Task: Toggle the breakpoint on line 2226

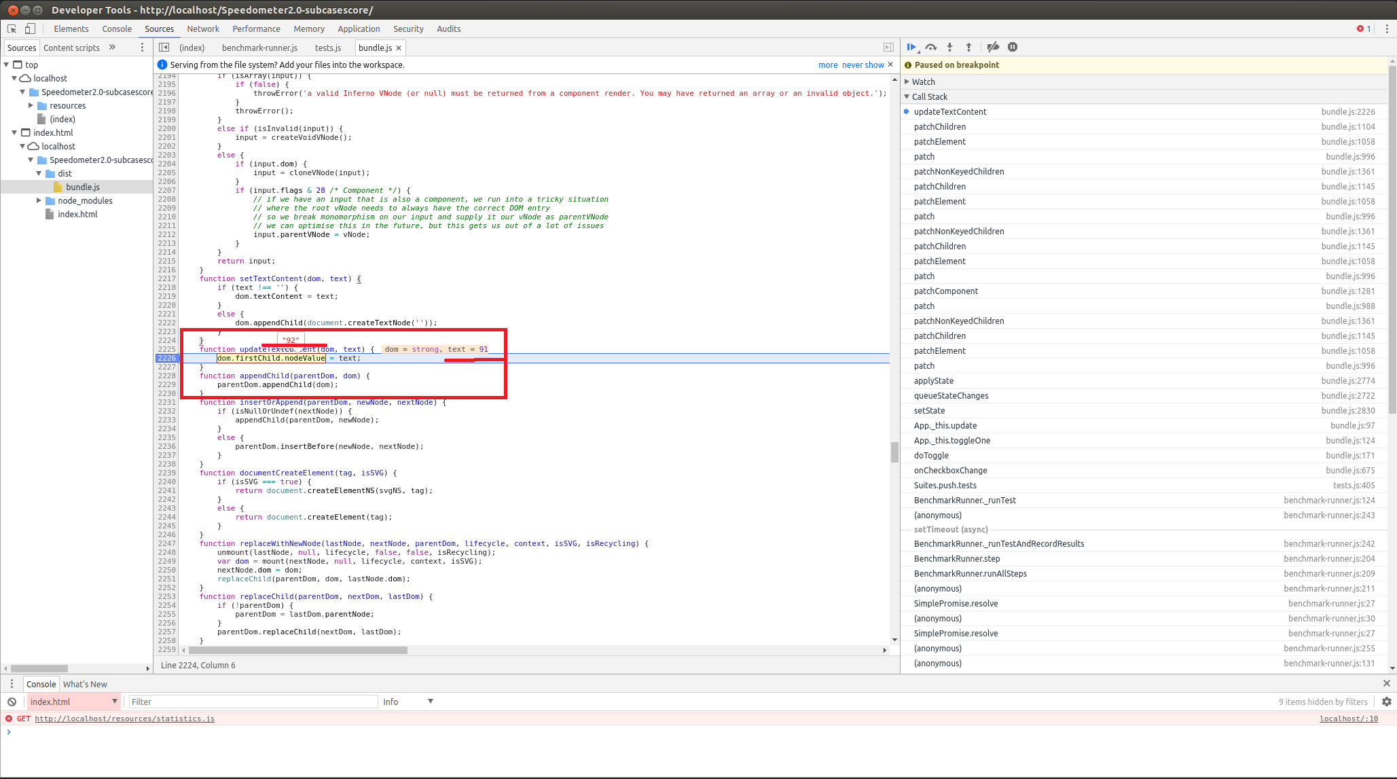Action: (167, 358)
